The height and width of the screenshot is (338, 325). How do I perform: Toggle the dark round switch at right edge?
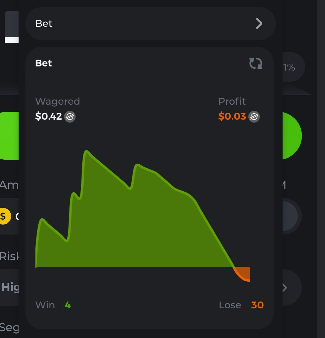pos(290,216)
